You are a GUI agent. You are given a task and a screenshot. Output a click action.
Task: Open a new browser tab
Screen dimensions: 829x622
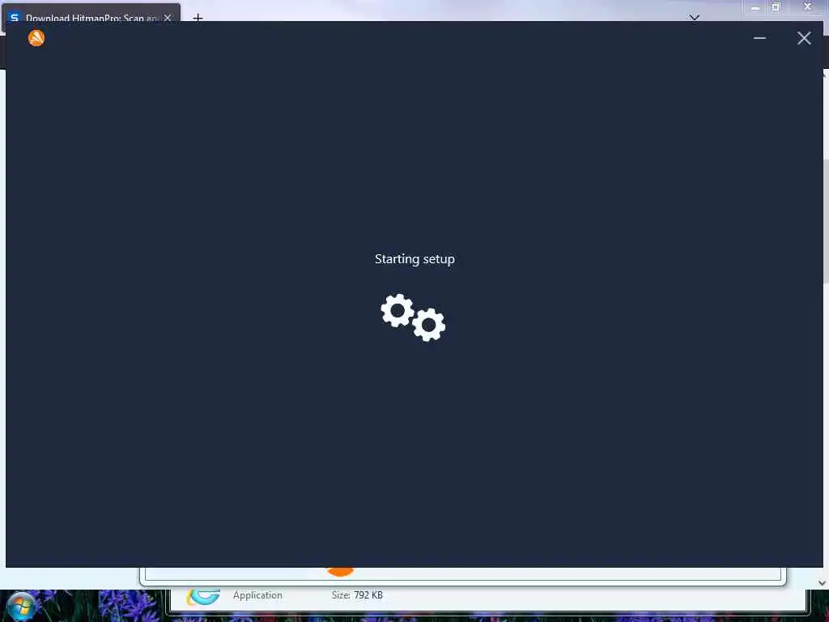pyautogui.click(x=198, y=18)
